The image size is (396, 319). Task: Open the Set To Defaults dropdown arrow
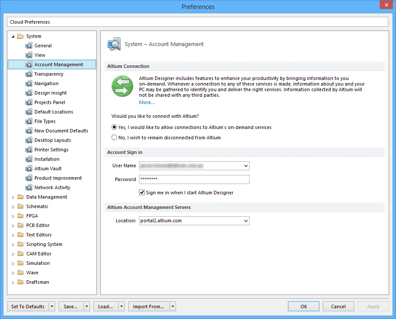point(52,307)
